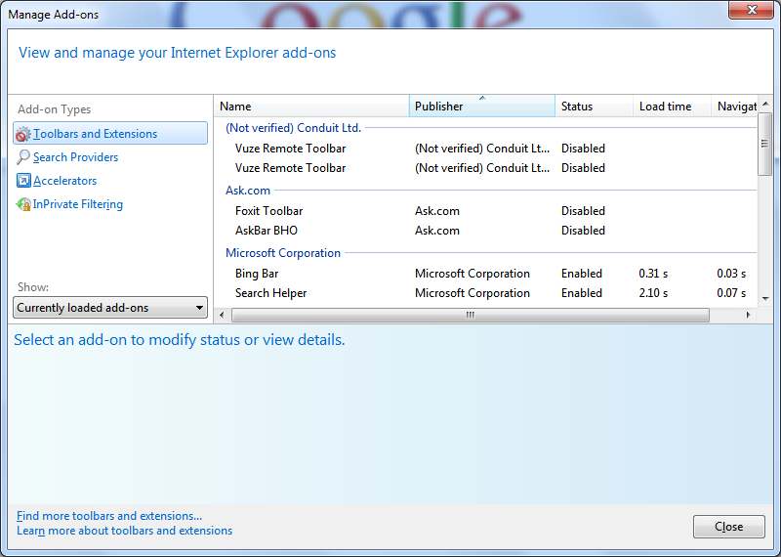Screen dimensions: 781x557
Task: Click the vertical scrollbar up arrow
Action: point(765,104)
